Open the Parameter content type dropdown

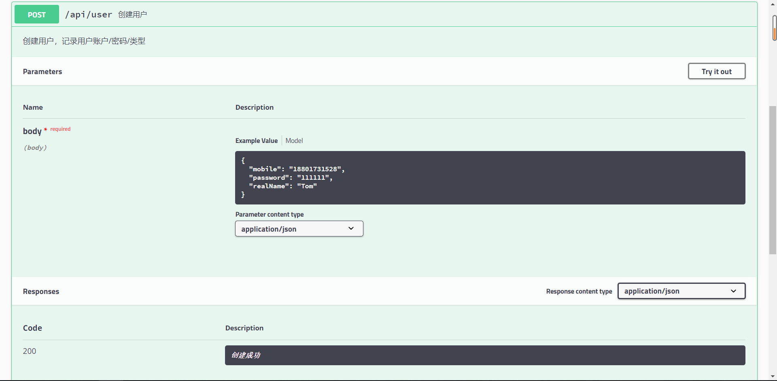pyautogui.click(x=299, y=229)
